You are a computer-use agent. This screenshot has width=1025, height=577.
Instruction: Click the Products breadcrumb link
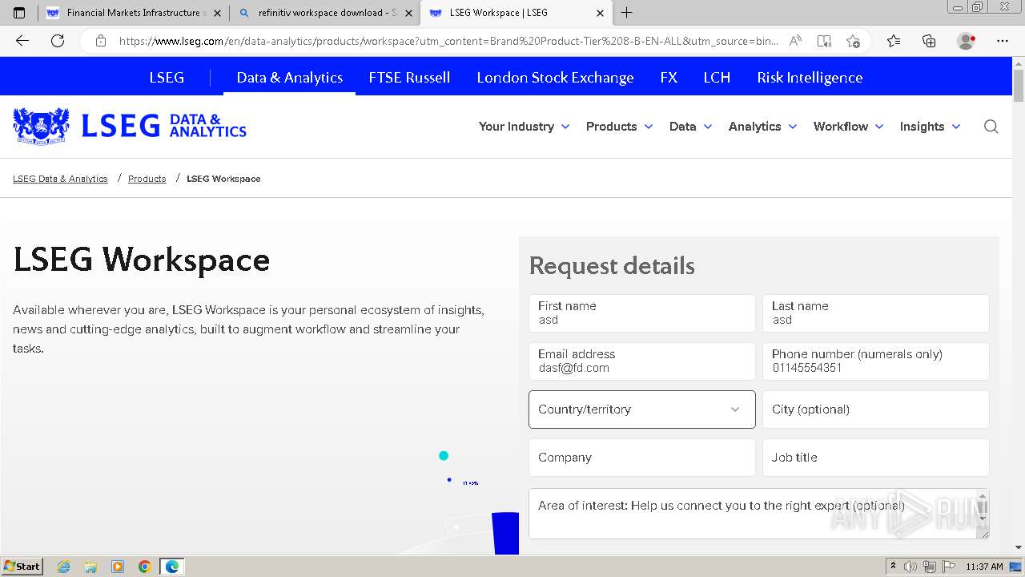click(x=147, y=179)
